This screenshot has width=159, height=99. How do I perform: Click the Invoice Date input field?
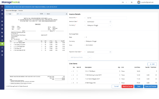coord(99,22)
